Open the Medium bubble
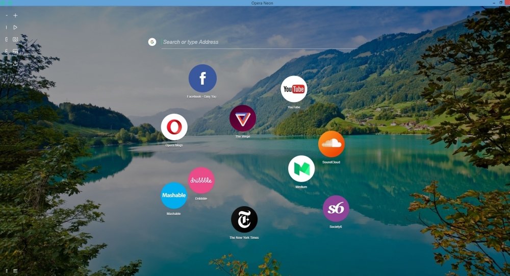510x276 pixels. click(x=301, y=169)
